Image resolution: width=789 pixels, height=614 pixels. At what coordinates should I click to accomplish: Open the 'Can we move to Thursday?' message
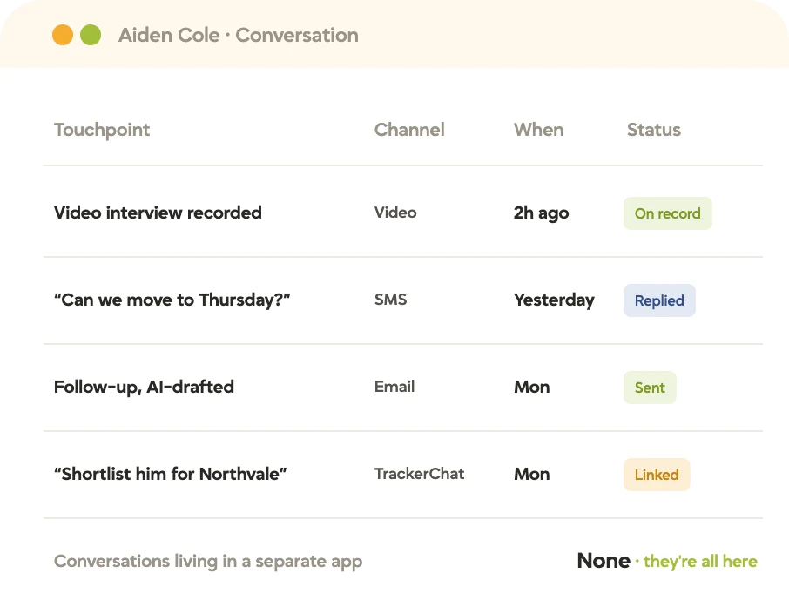[172, 300]
